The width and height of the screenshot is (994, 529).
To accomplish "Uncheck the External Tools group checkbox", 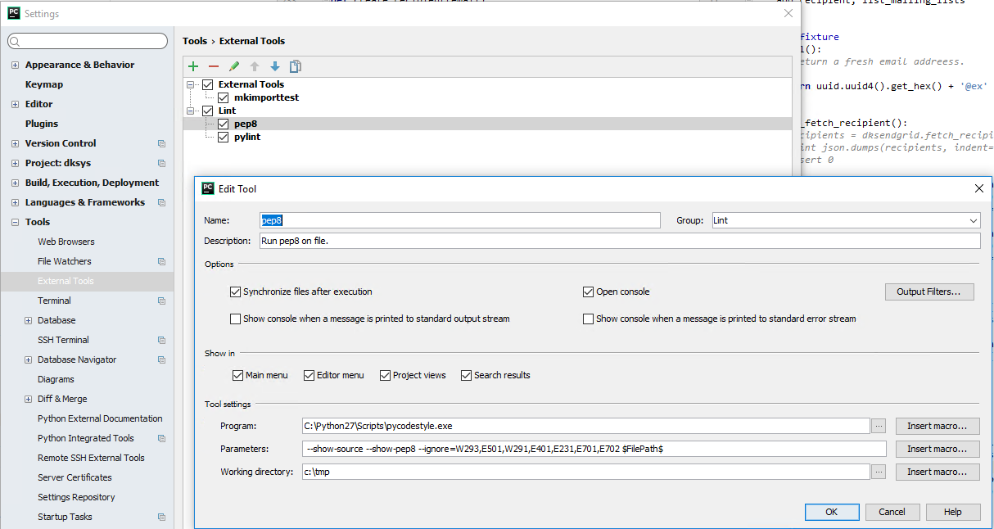I will 207,84.
